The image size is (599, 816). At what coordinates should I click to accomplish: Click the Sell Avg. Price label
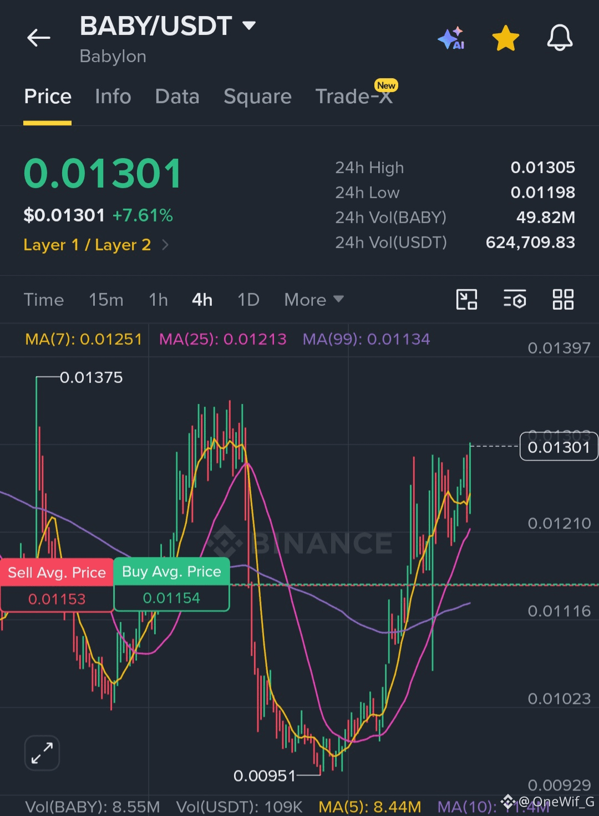[x=57, y=573]
